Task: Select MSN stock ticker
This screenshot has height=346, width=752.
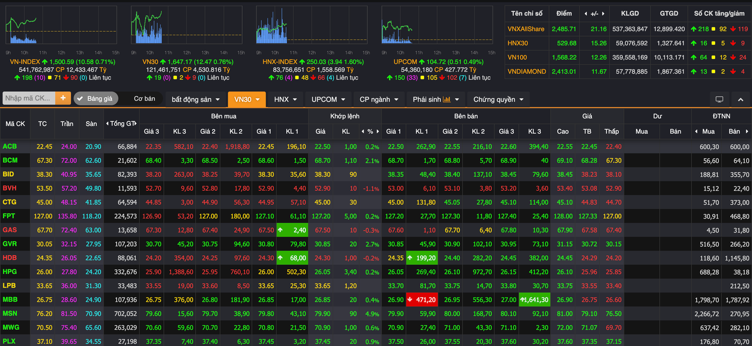Action: (x=10, y=314)
